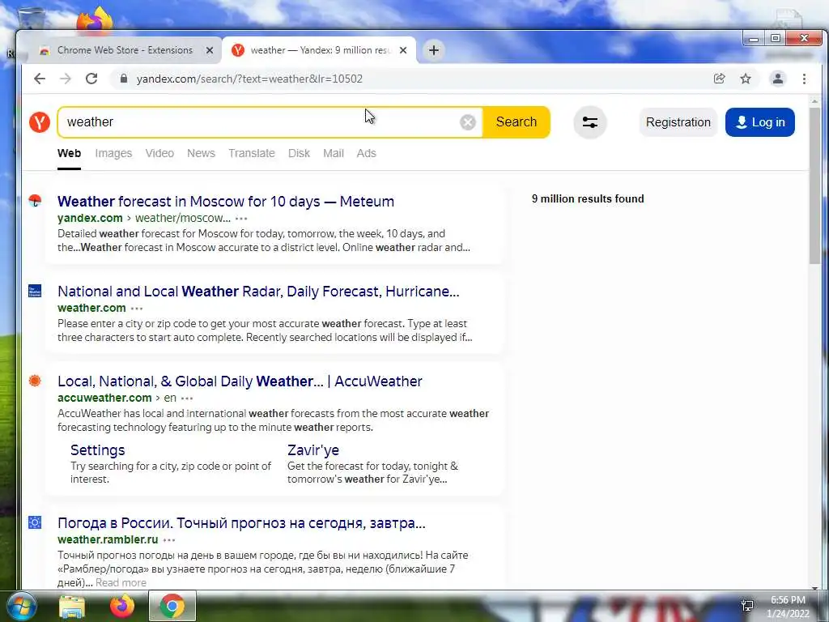
Task: Open the Windows Start menu
Action: [x=21, y=606]
